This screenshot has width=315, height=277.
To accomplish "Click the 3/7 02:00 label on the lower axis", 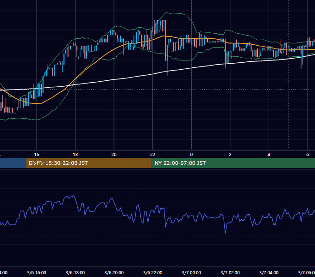I will click(230, 272).
